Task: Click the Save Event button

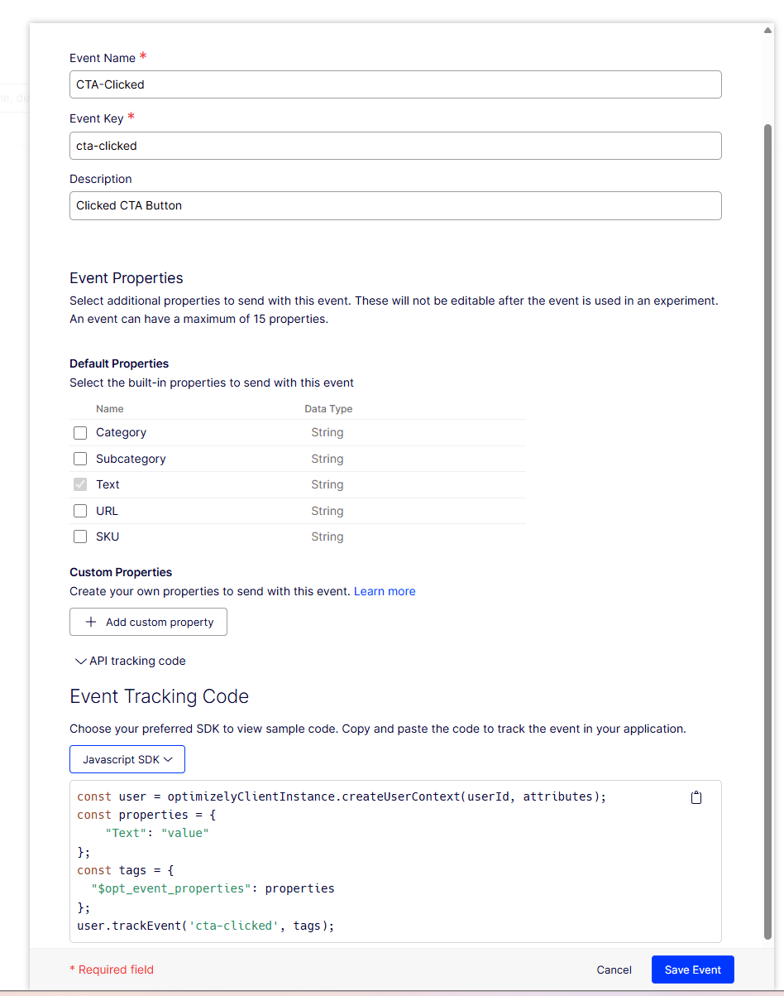Action: pos(692,969)
